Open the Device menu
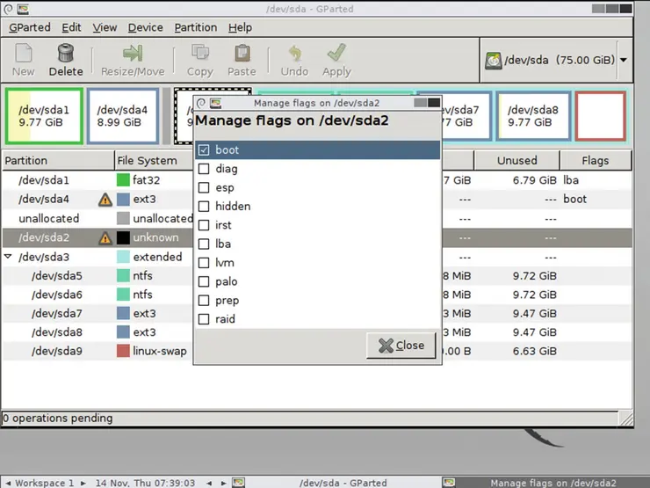 [145, 27]
